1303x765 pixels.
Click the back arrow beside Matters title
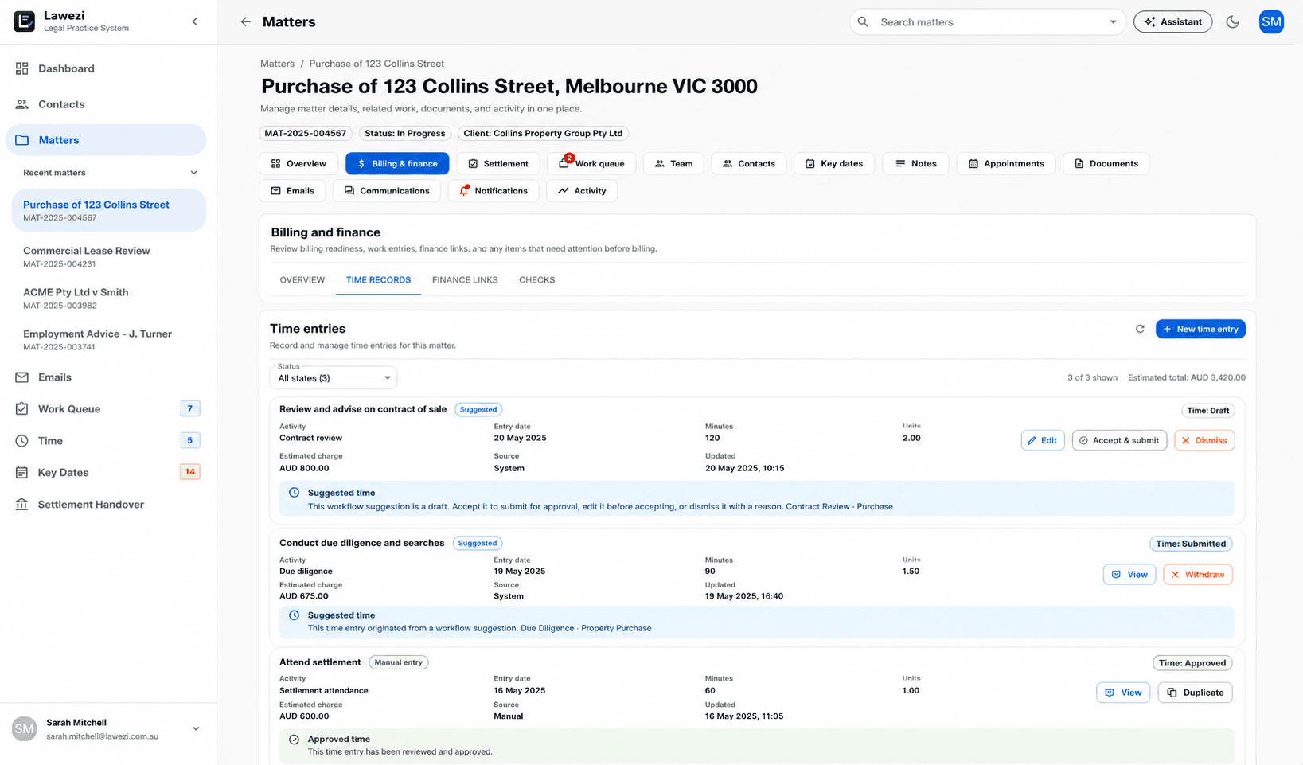pyautogui.click(x=245, y=22)
